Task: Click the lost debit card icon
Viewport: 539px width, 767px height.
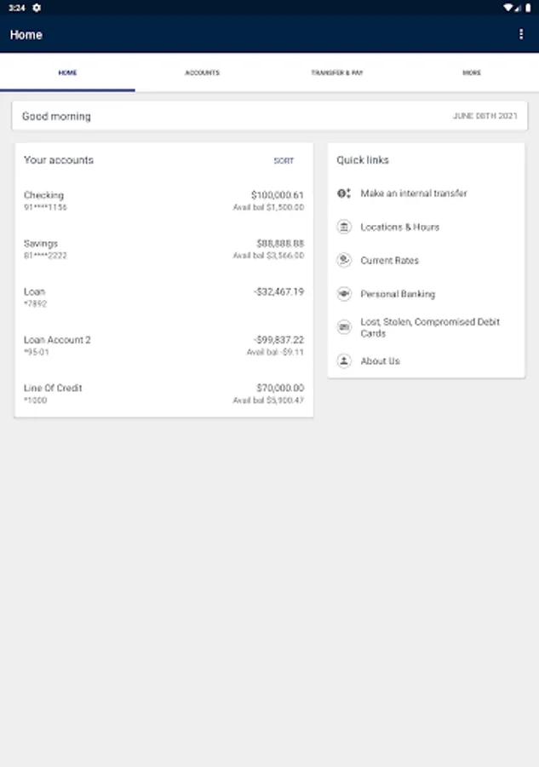Action: pyautogui.click(x=344, y=327)
